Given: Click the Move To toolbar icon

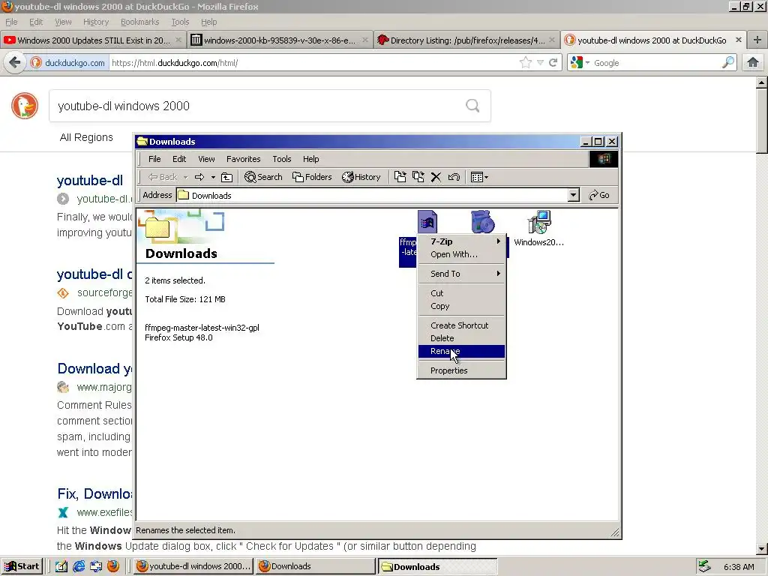Looking at the screenshot, I should coord(400,177).
